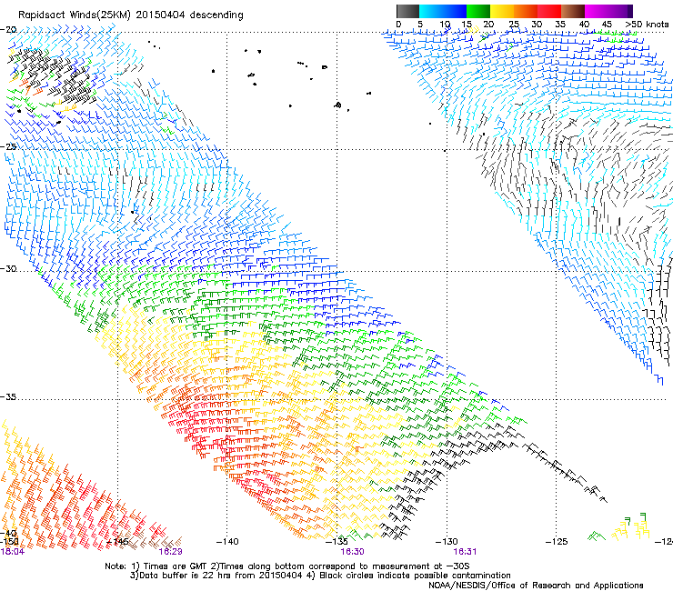This screenshot has width=673, height=591.
Task: Click the green 15-20 knots legend color
Action: point(478,11)
